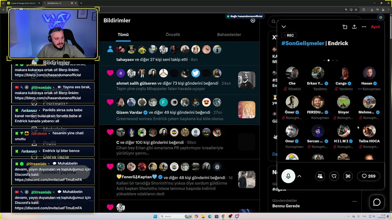Click the 'Bağlı: hasandumanofficial' status badge
The image size is (392, 220).
click(244, 16)
